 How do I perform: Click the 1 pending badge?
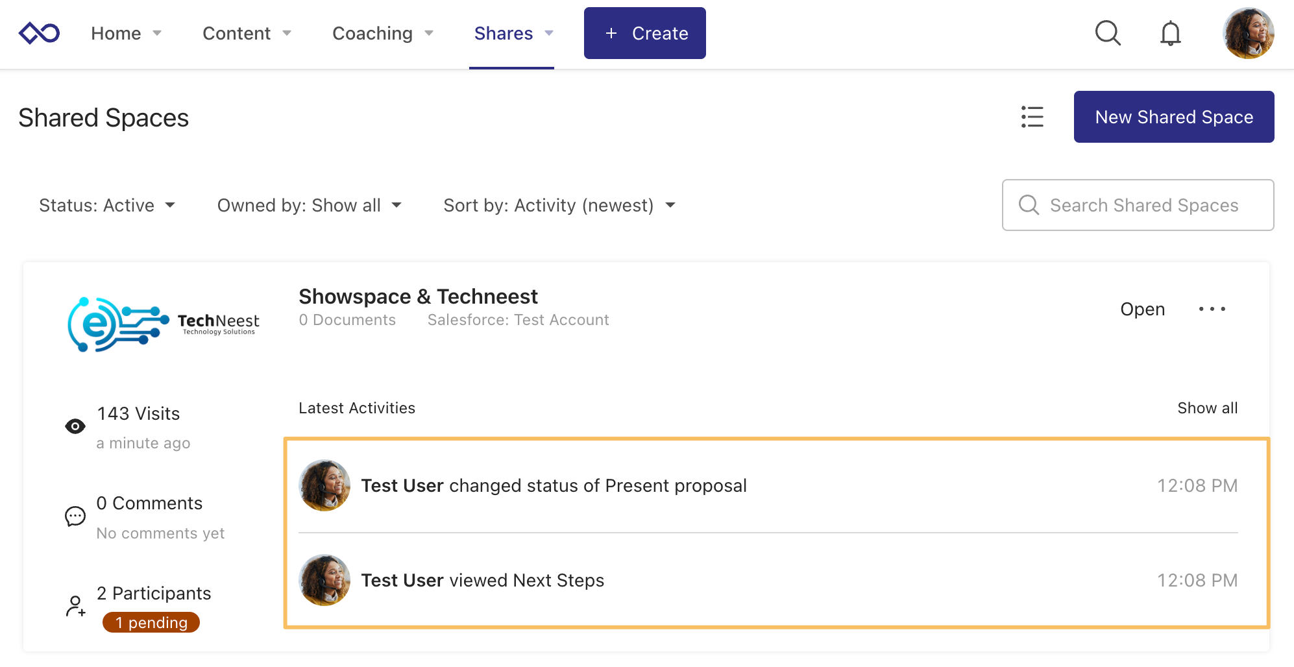(151, 622)
